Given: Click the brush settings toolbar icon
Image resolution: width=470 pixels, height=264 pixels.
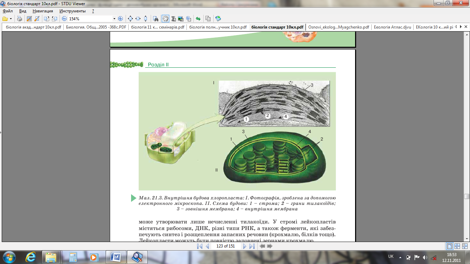Looking at the screenshot, I should 36,19.
